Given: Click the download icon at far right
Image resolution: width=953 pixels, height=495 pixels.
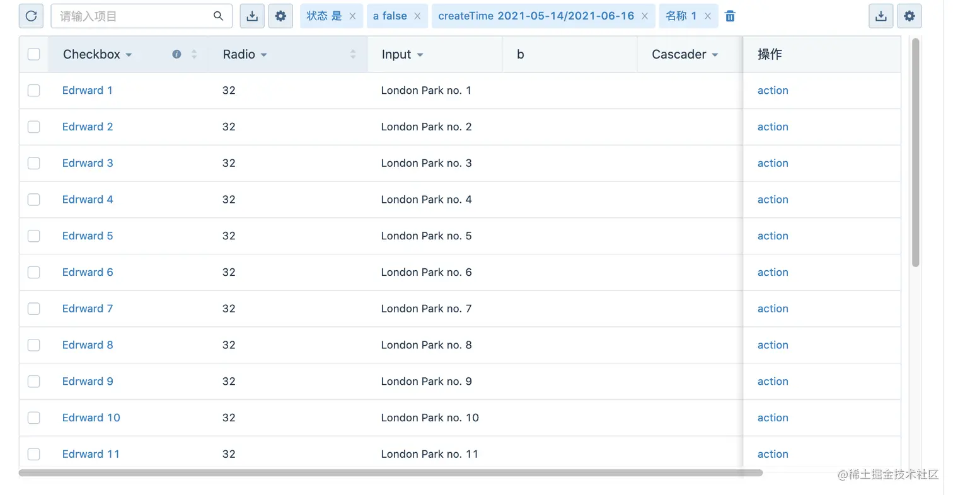Looking at the screenshot, I should click(x=881, y=16).
